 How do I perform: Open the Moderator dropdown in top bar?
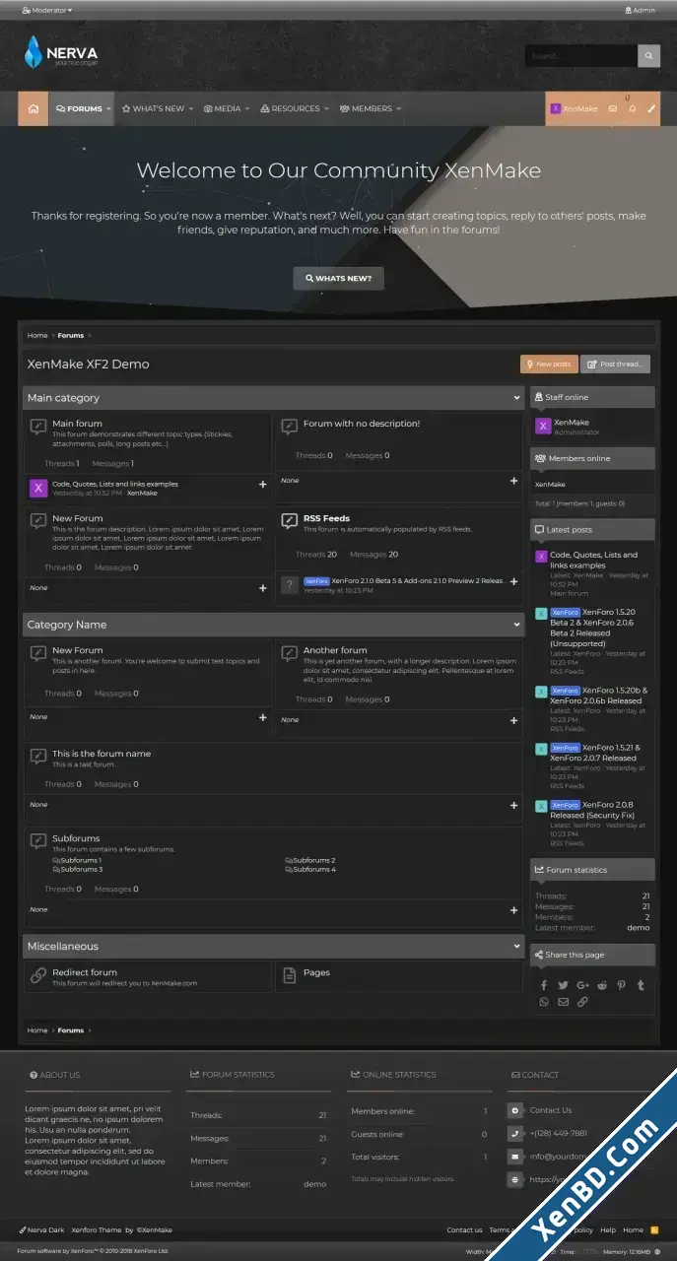(46, 10)
